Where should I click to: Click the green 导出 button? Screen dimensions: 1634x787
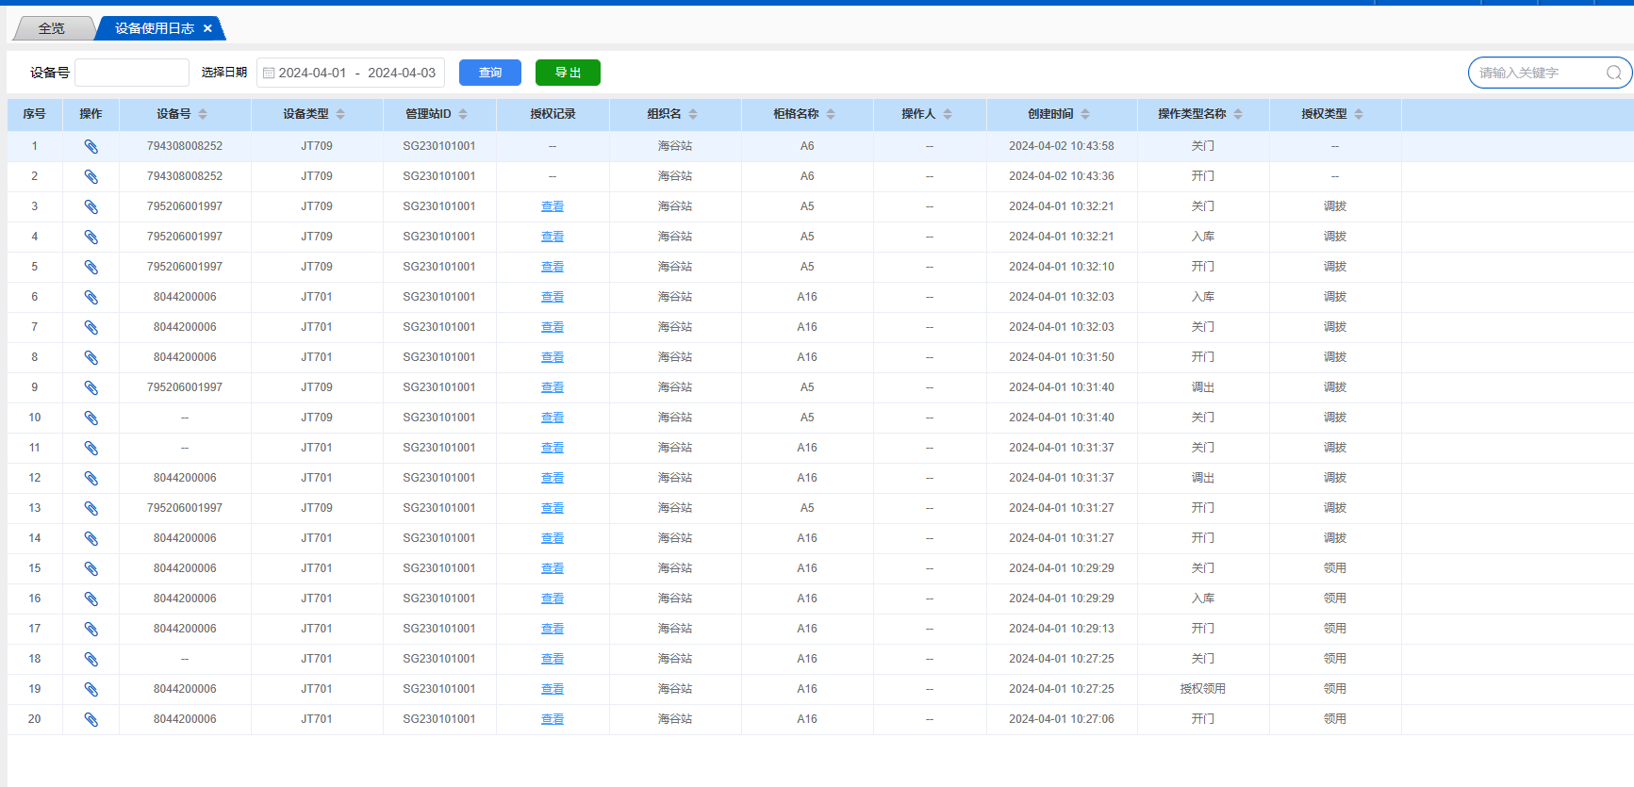click(x=568, y=73)
